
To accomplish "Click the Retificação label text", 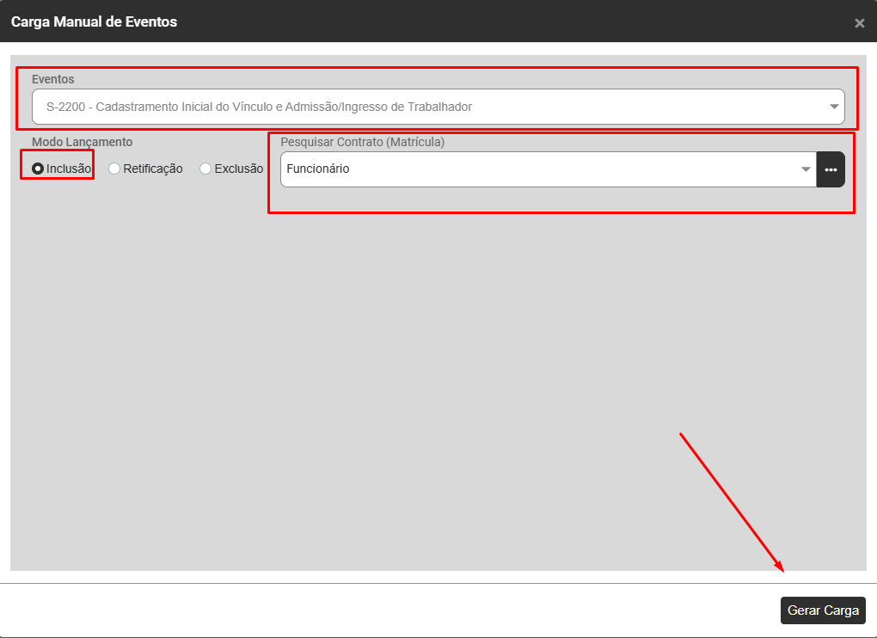I will 153,169.
